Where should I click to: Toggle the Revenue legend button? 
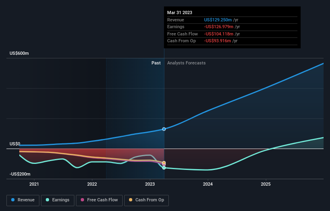pos(23,200)
